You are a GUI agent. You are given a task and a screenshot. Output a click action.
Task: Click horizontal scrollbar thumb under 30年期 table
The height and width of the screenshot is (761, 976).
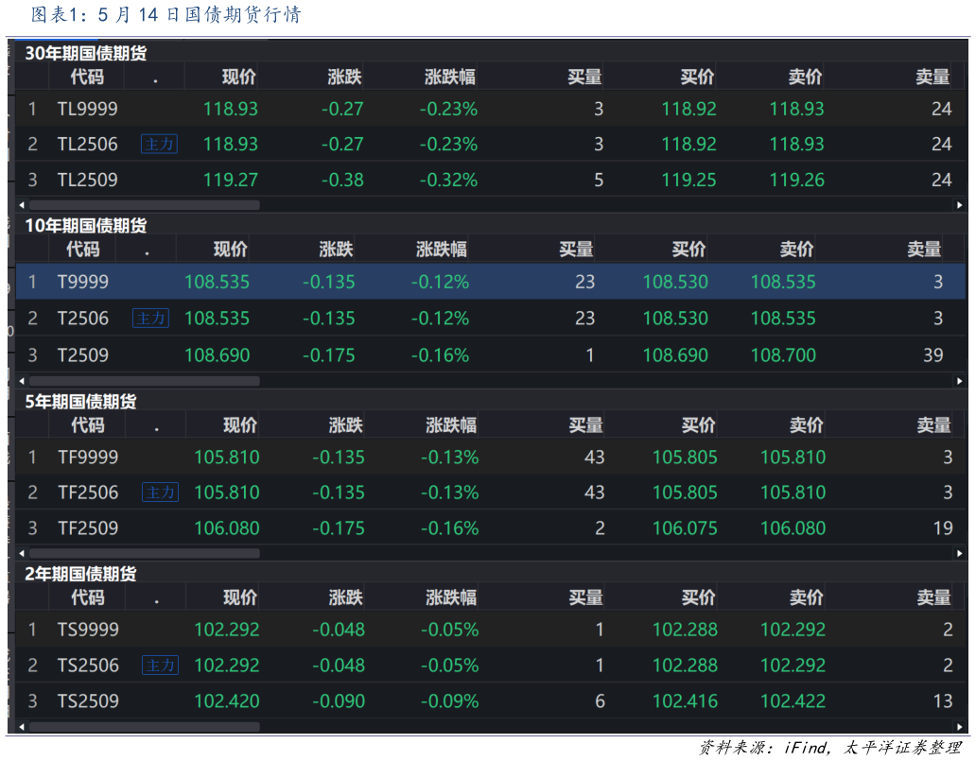[x=144, y=205]
